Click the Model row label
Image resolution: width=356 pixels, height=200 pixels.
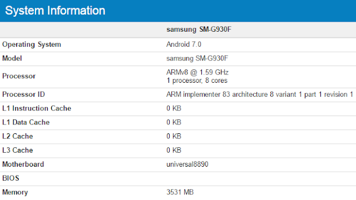coord(12,58)
